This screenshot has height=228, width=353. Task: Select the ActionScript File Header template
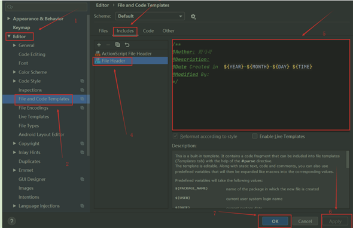126,54
